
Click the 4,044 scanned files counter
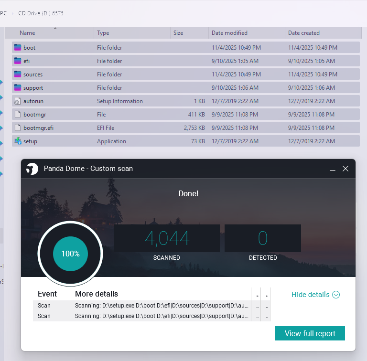coord(167,238)
